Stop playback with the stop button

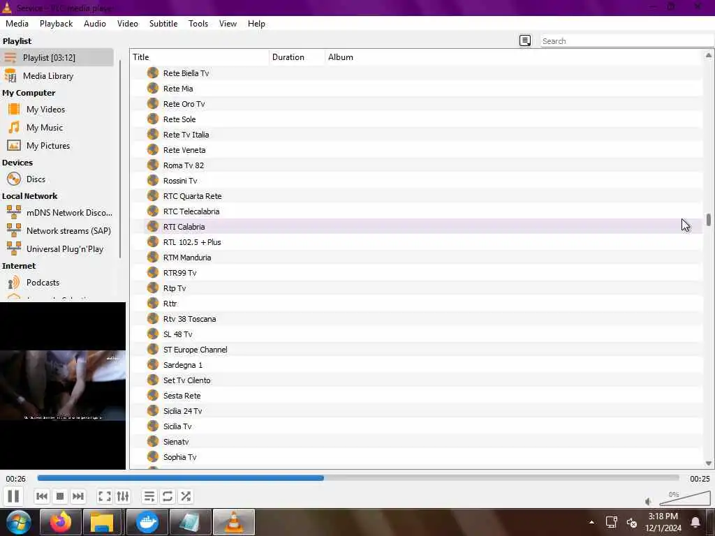point(60,496)
